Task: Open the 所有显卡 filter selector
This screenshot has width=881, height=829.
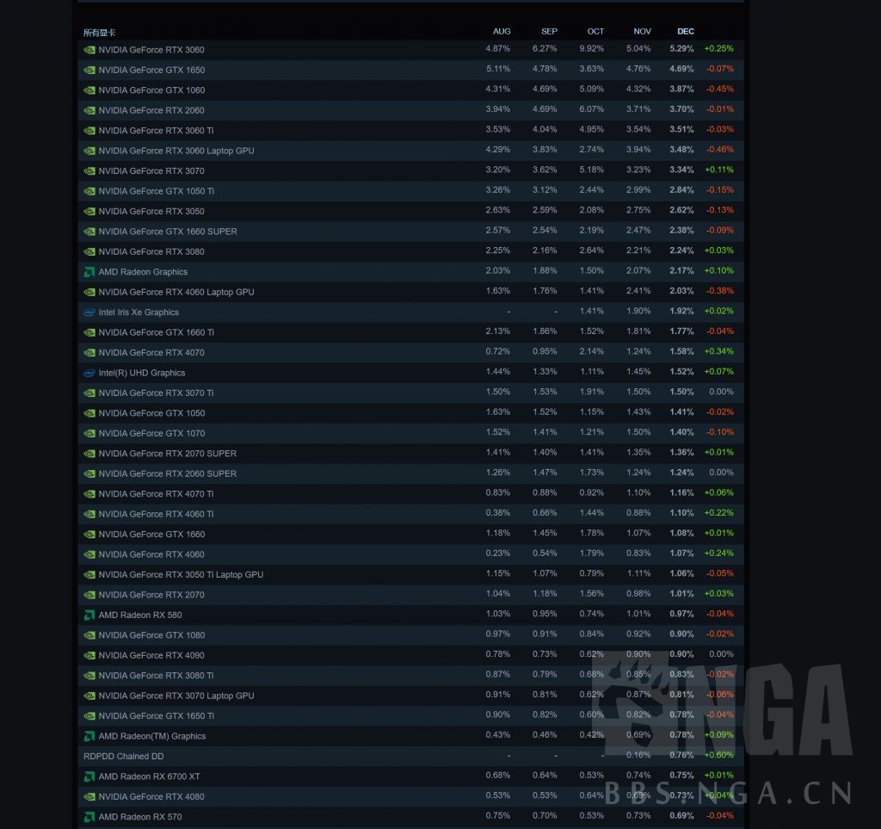Action: coord(97,32)
